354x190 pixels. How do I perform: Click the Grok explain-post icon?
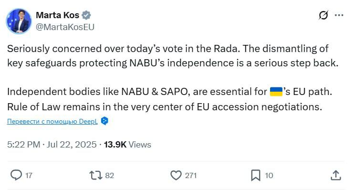coord(323,15)
